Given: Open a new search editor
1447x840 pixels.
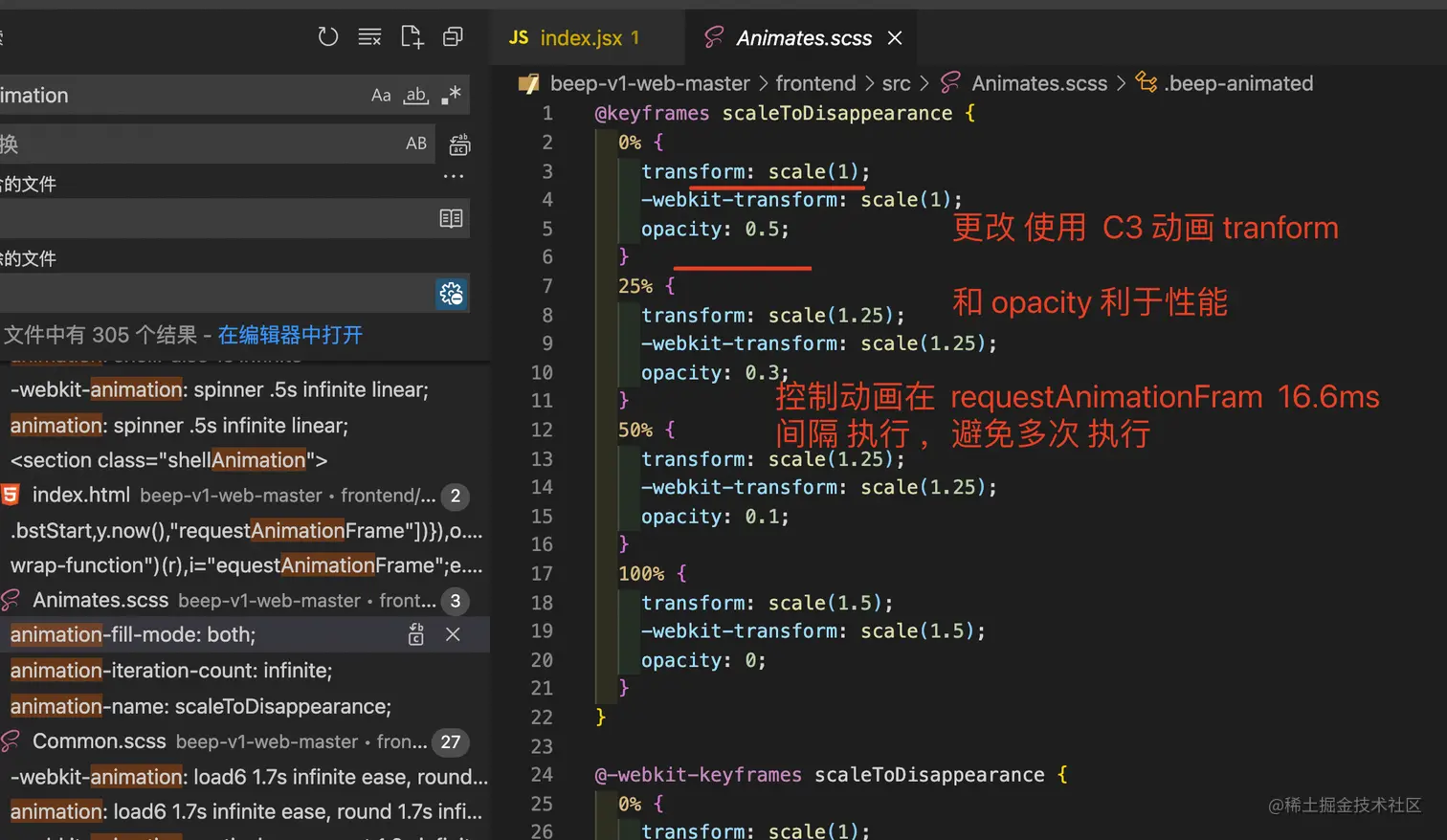Looking at the screenshot, I should click(x=412, y=37).
